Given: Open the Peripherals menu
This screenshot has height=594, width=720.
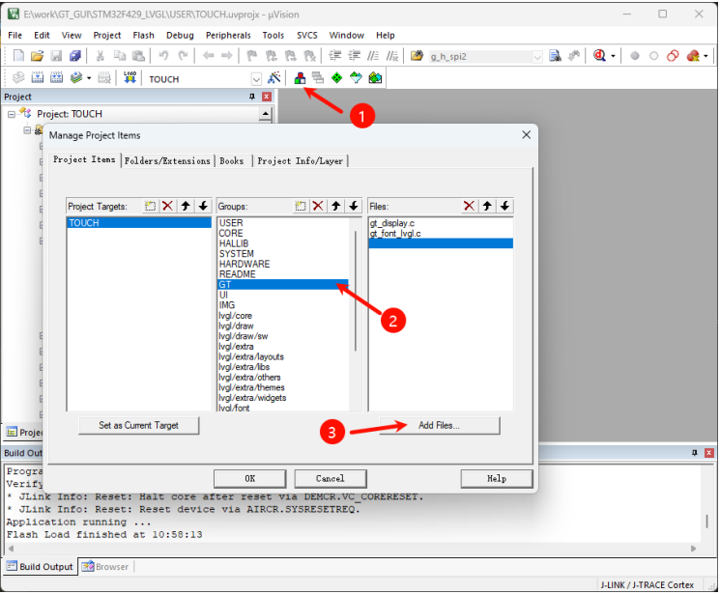Looking at the screenshot, I should point(228,36).
